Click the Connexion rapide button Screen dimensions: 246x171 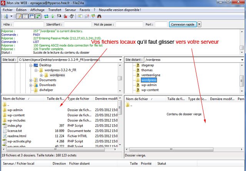click(x=183, y=25)
